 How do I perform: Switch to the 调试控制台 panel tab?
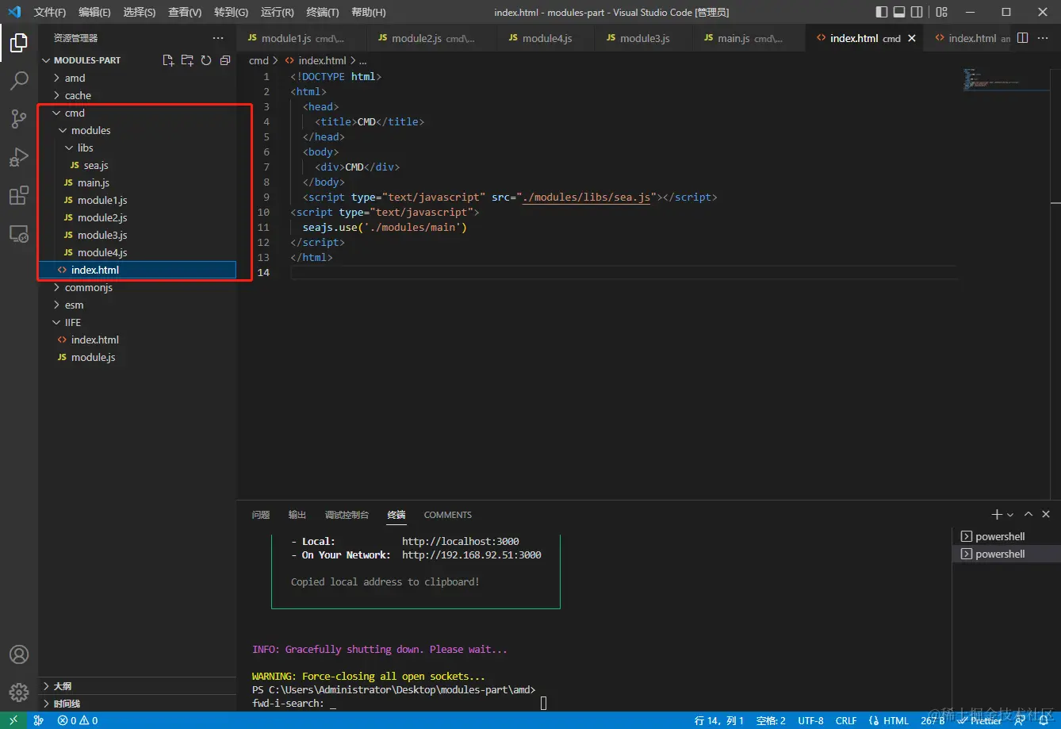point(347,515)
